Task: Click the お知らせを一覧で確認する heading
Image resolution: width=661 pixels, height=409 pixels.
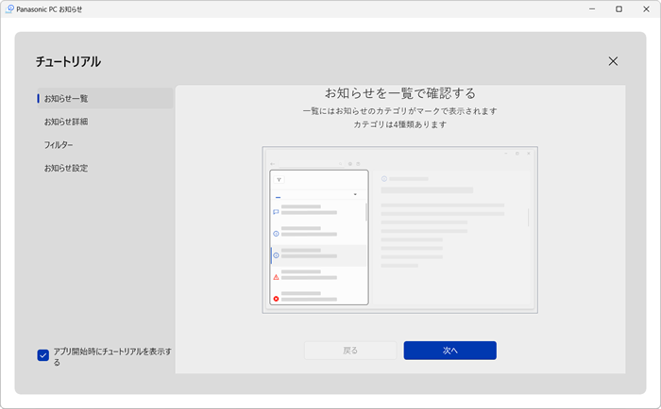Action: tap(399, 93)
